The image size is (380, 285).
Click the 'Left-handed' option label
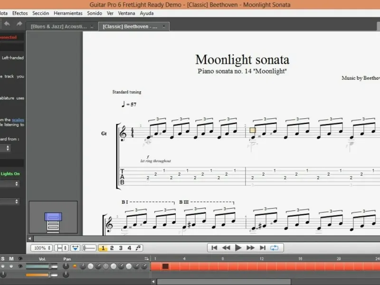(13, 57)
